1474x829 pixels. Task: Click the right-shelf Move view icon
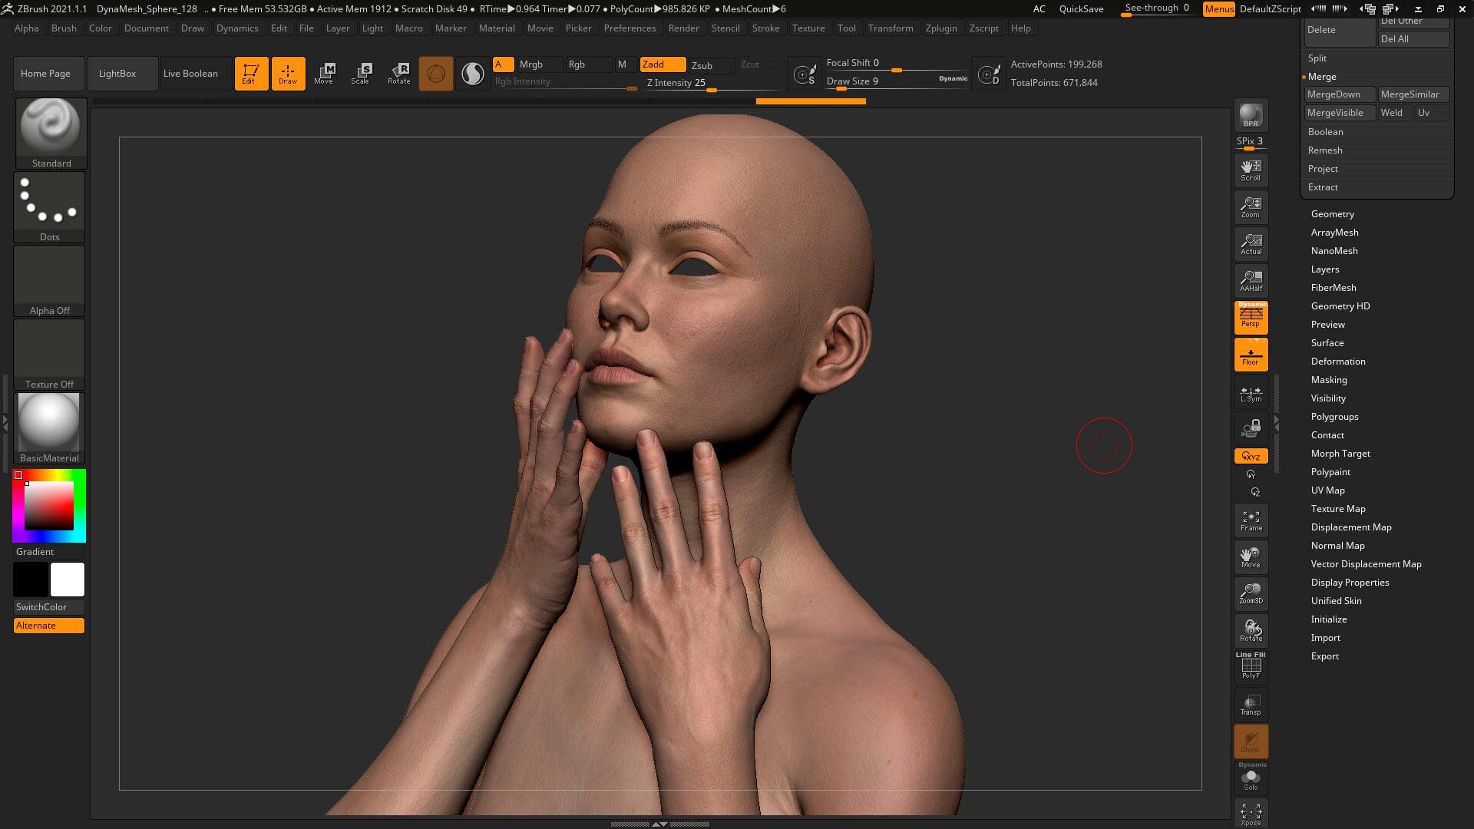coord(1251,557)
